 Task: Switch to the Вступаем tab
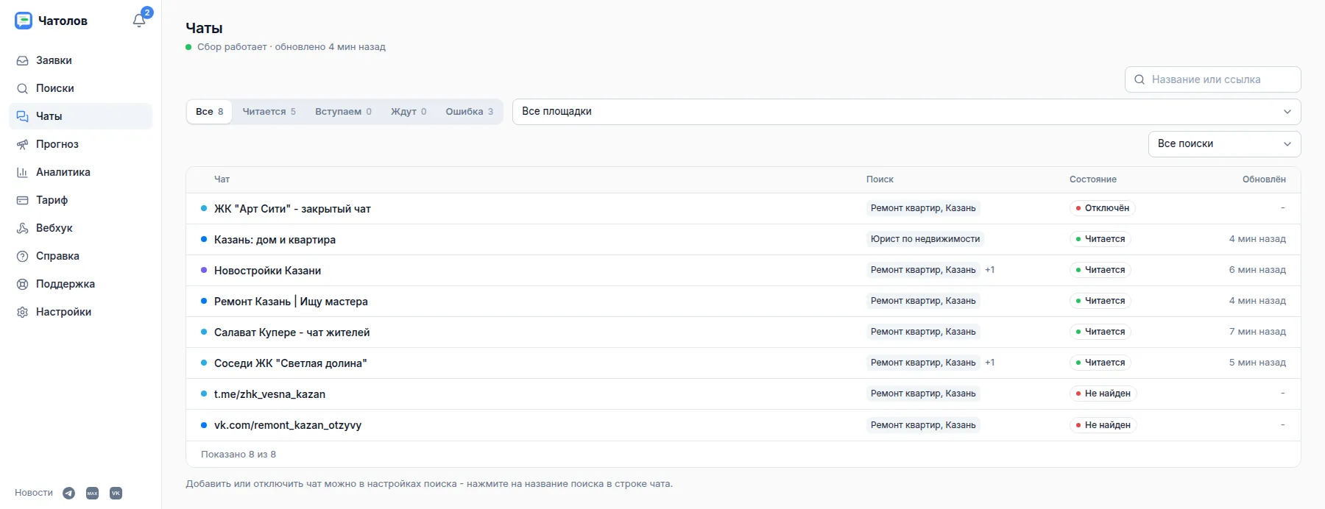click(343, 112)
